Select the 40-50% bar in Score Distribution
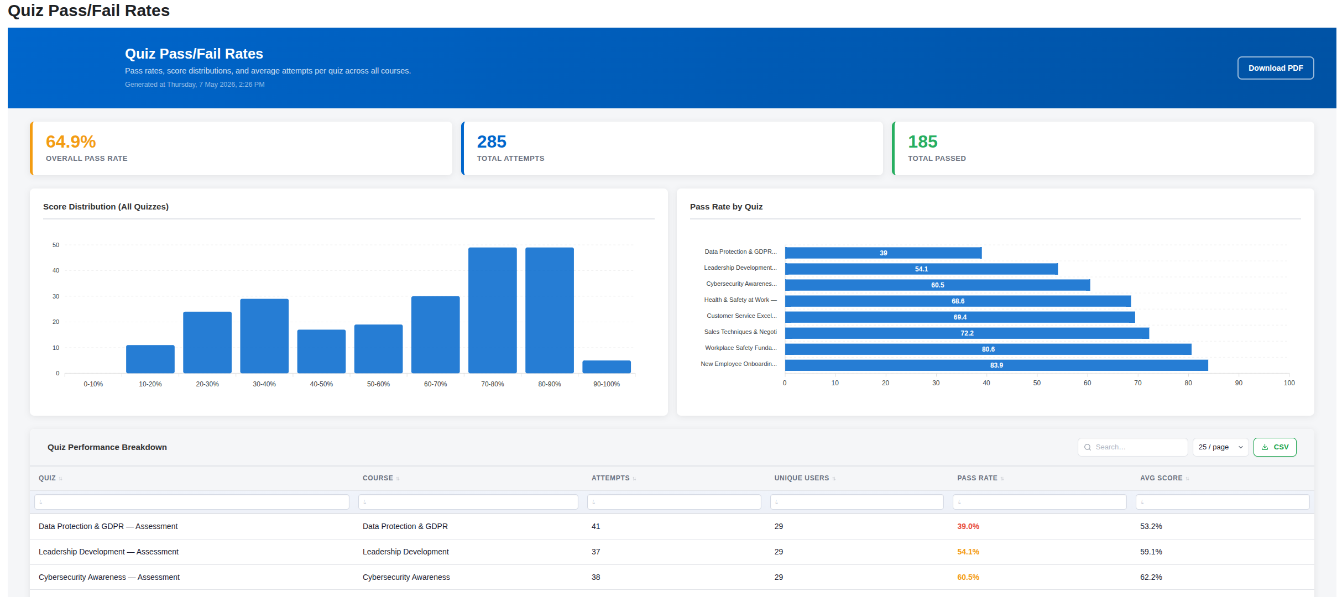1337x597 pixels. point(321,352)
